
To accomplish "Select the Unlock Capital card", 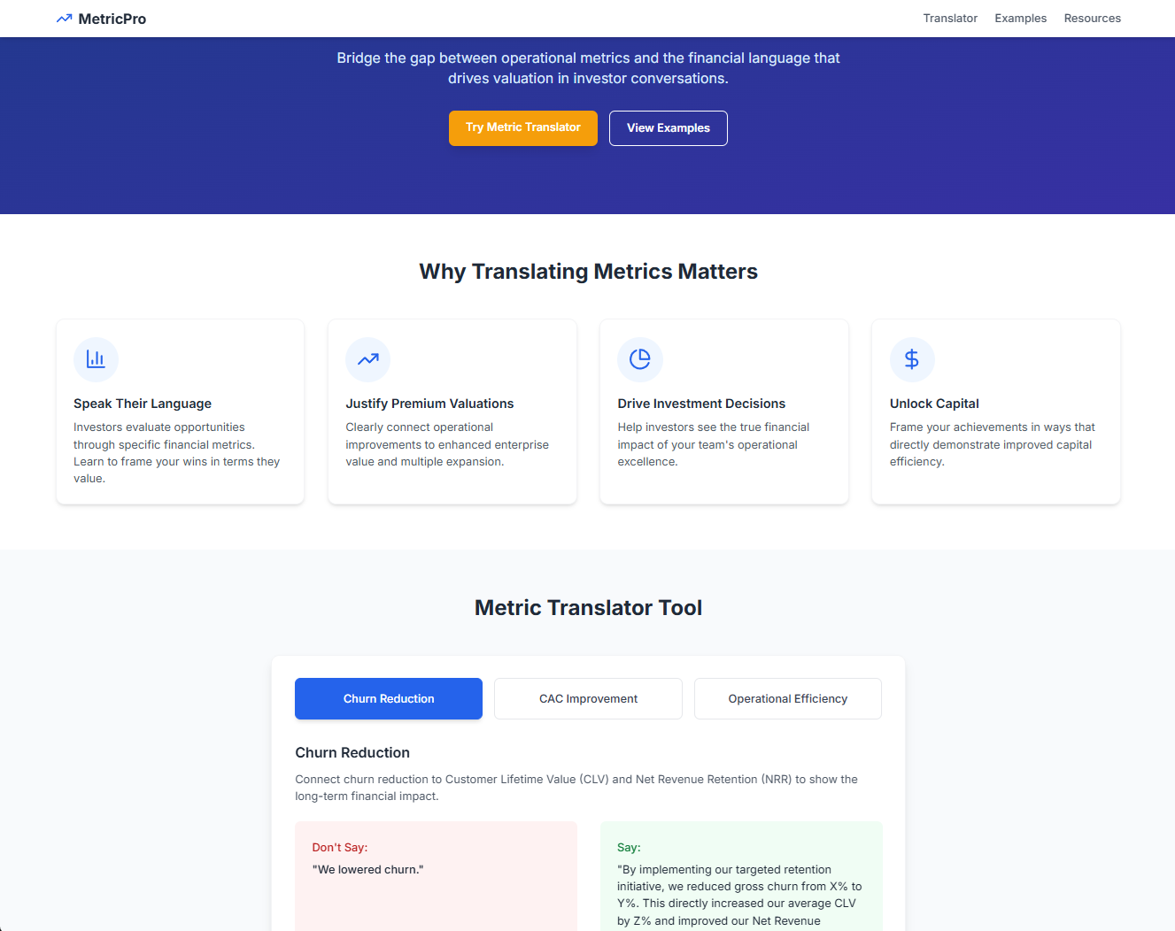I will tap(995, 412).
